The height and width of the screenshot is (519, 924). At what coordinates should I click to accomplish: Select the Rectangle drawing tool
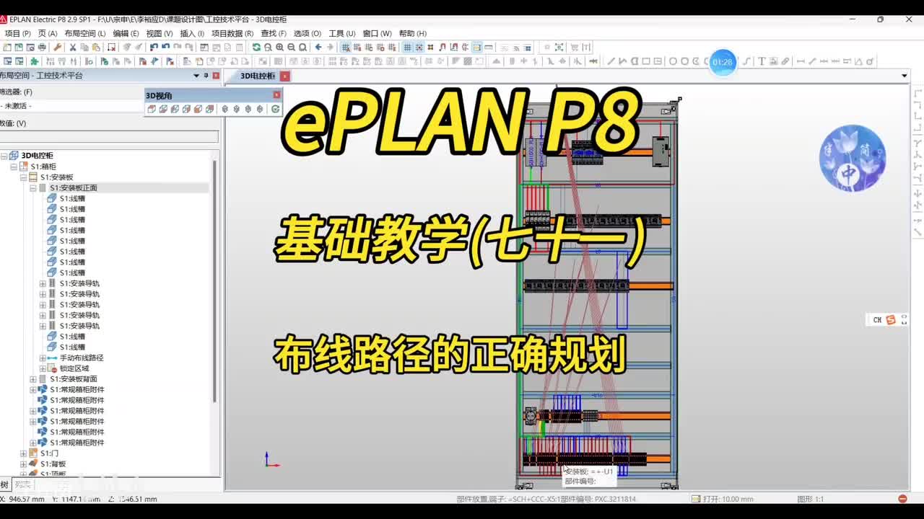pyautogui.click(x=647, y=61)
